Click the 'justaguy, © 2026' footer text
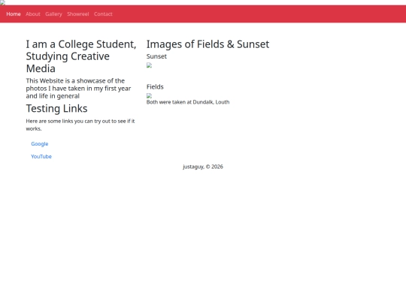The image size is (406, 304). (x=203, y=167)
